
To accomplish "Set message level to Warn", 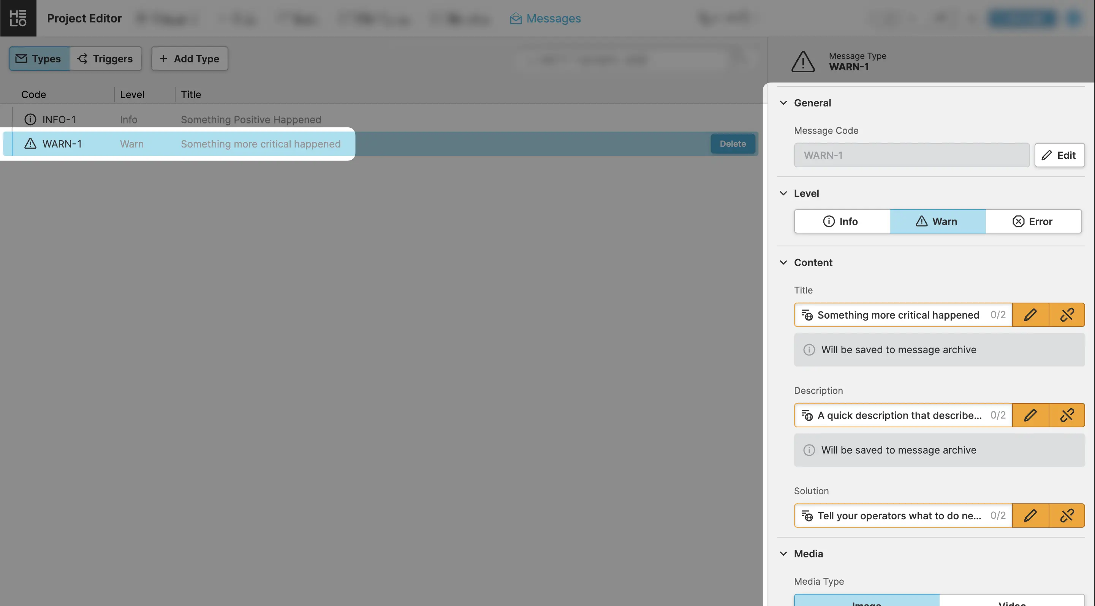I will [x=937, y=221].
